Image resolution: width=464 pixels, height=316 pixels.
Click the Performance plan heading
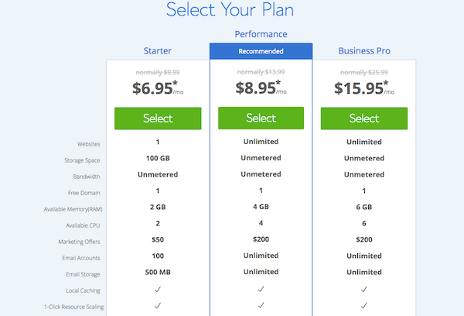(x=261, y=35)
